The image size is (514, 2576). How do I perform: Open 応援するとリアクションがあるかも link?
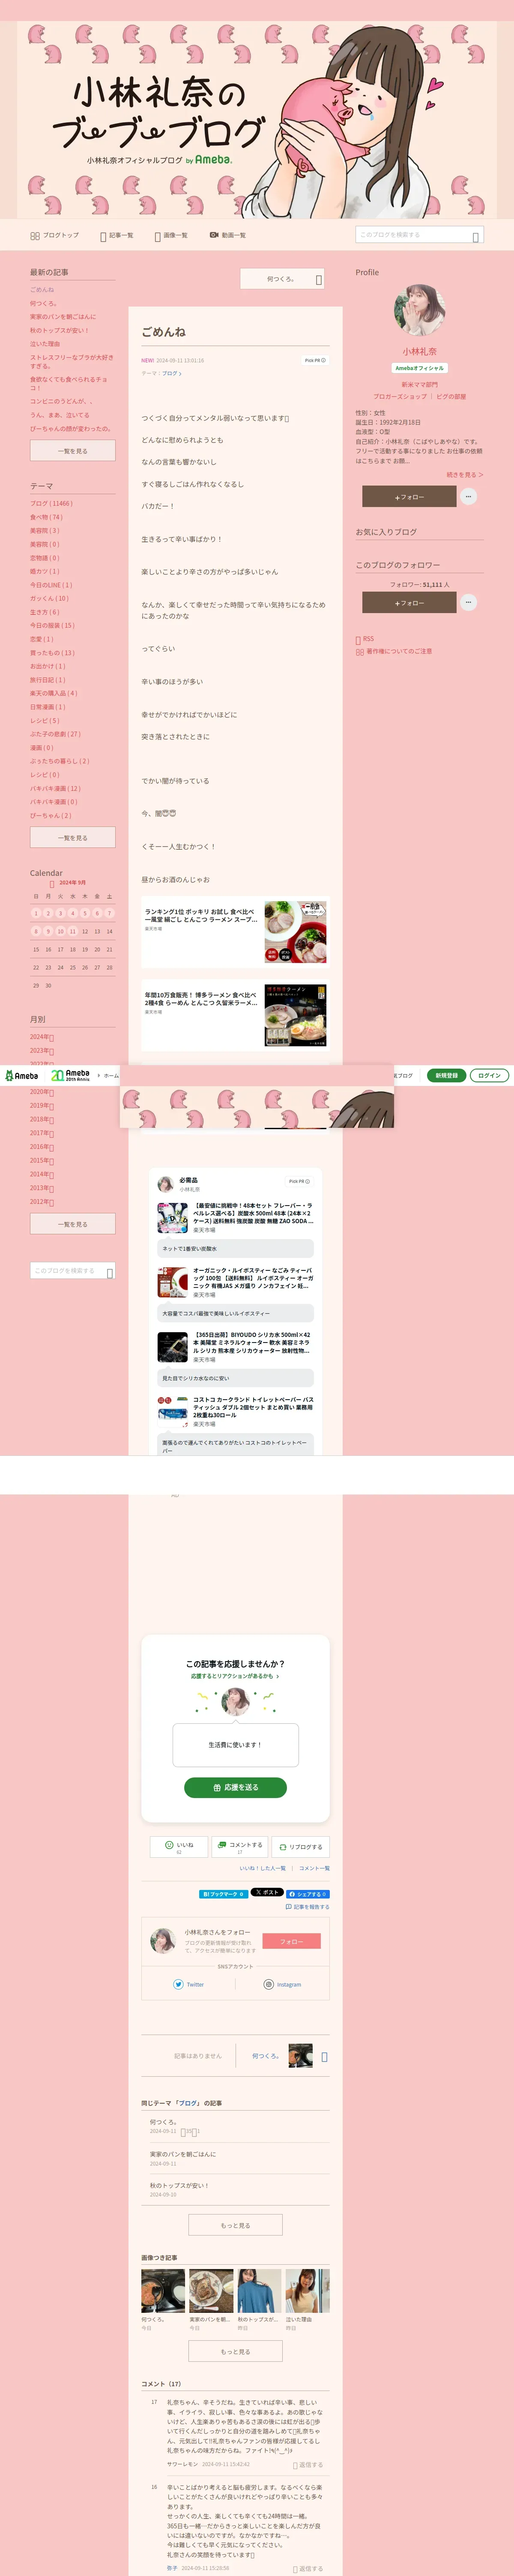pos(235,1676)
